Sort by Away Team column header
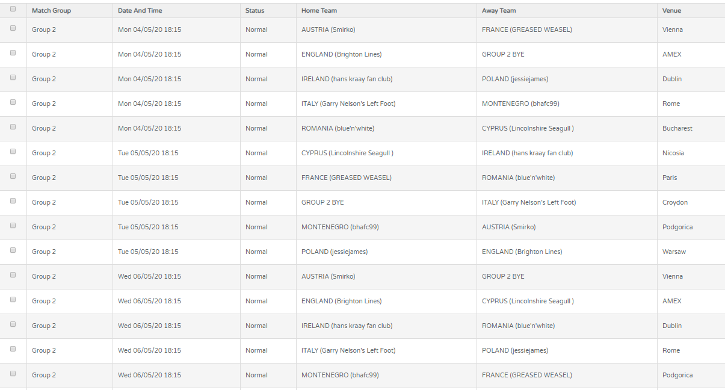 click(x=499, y=10)
